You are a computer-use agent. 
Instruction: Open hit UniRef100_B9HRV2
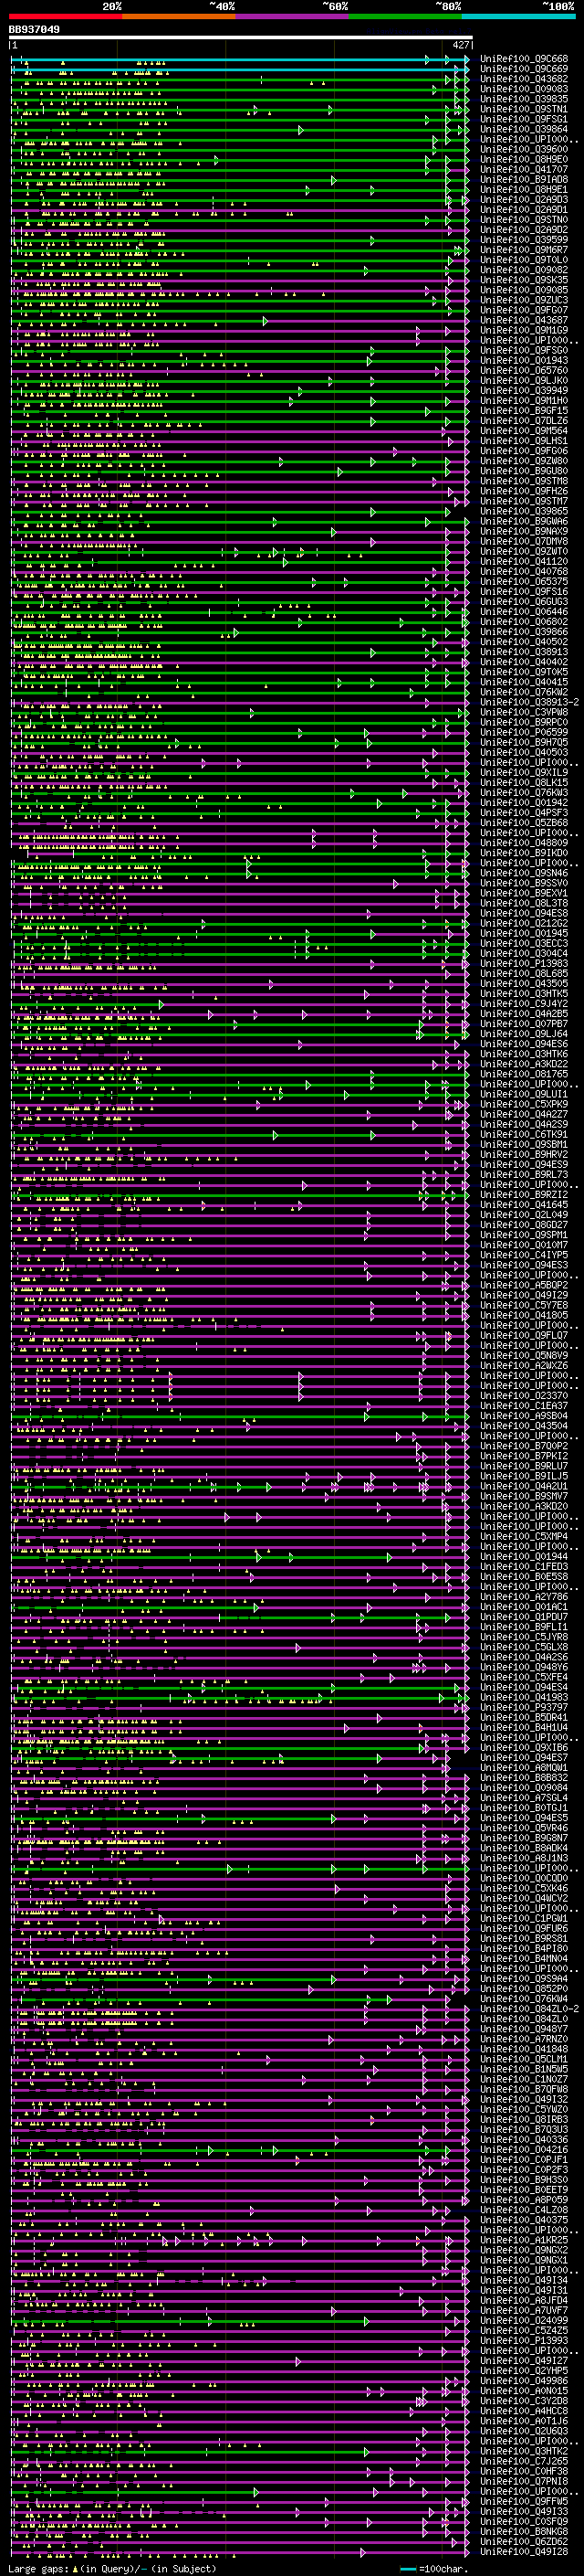(523, 1154)
